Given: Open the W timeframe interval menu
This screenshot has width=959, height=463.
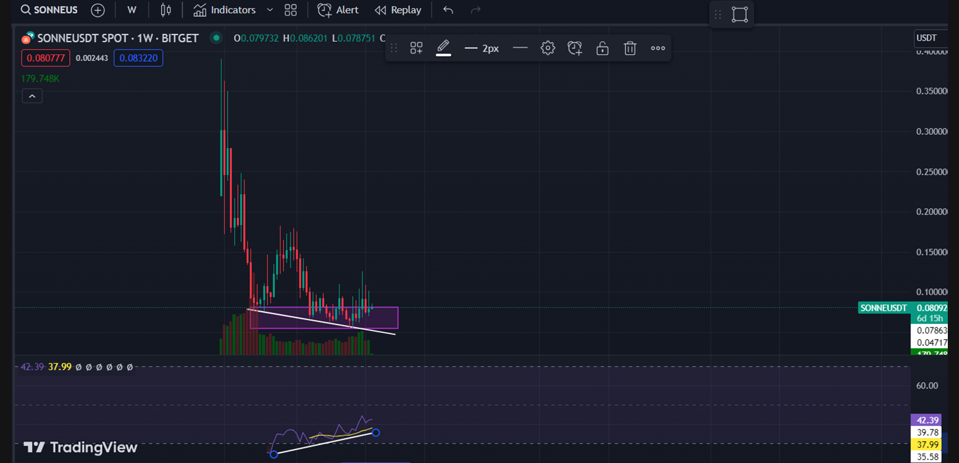Looking at the screenshot, I should click(x=132, y=10).
